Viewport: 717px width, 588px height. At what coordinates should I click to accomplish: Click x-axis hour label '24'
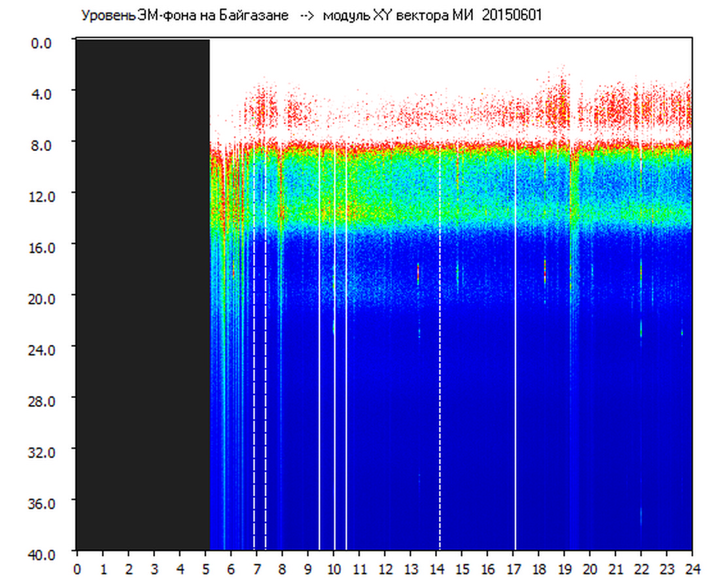pos(693,569)
